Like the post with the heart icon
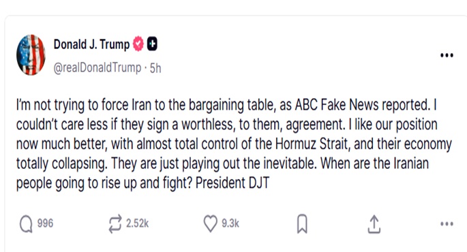The width and height of the screenshot is (467, 252). coord(210,224)
